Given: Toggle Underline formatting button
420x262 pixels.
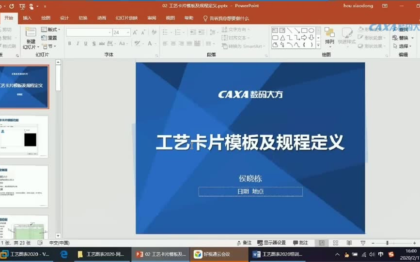Looking at the screenshot, I should pos(86,44).
